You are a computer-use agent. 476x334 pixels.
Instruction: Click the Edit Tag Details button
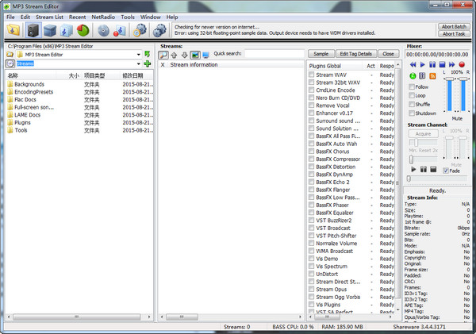pyautogui.click(x=354, y=54)
